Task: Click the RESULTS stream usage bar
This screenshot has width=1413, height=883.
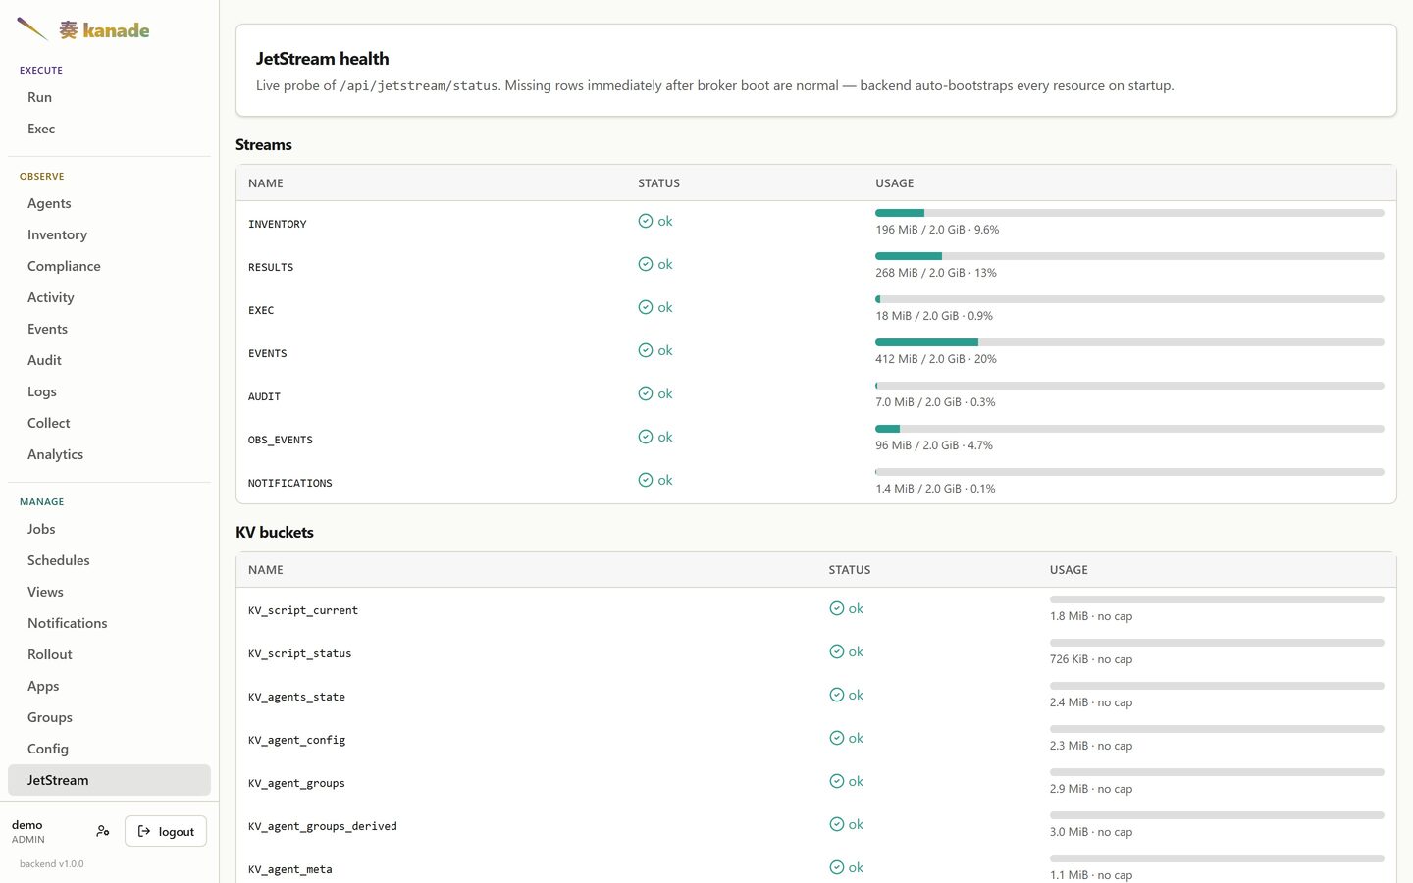Action: coord(1129,256)
